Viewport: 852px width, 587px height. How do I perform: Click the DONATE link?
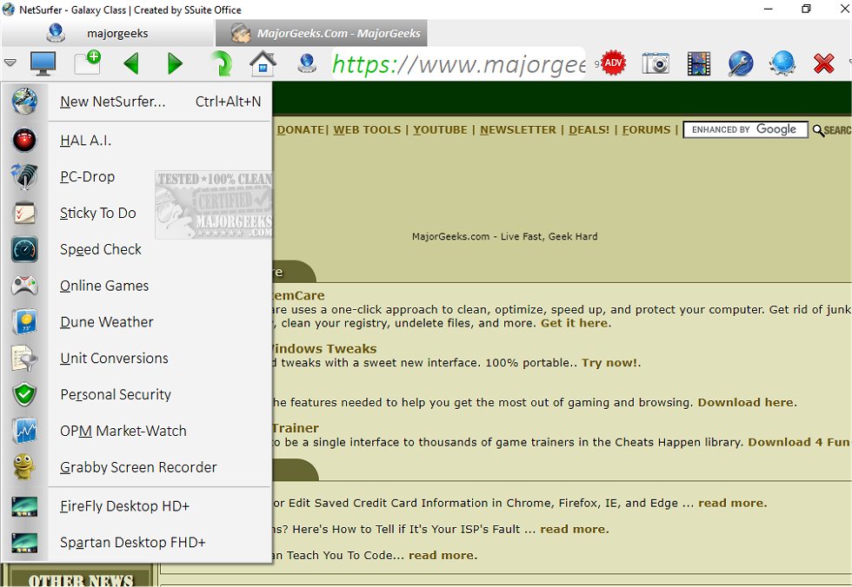tap(301, 129)
